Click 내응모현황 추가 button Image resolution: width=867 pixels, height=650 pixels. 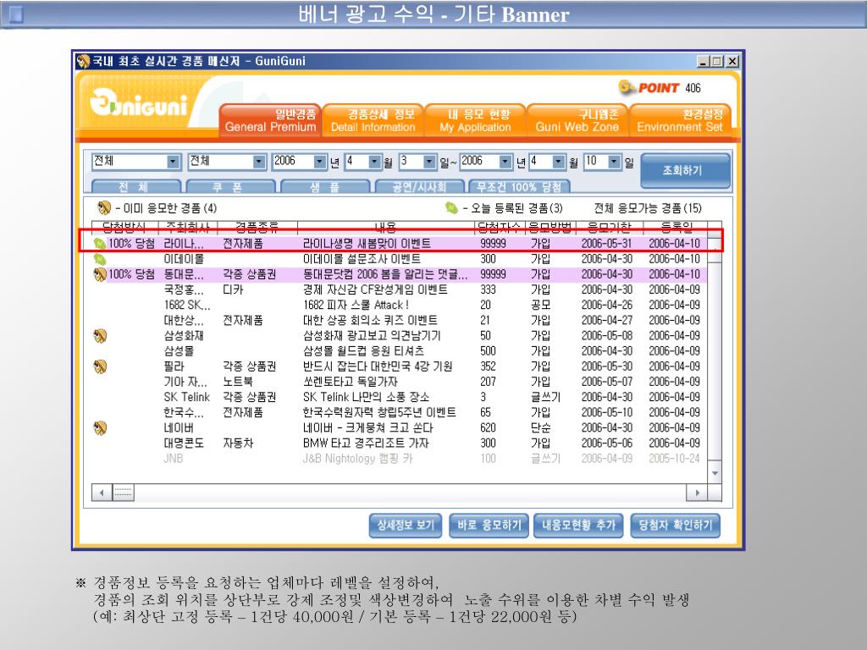pyautogui.click(x=578, y=525)
